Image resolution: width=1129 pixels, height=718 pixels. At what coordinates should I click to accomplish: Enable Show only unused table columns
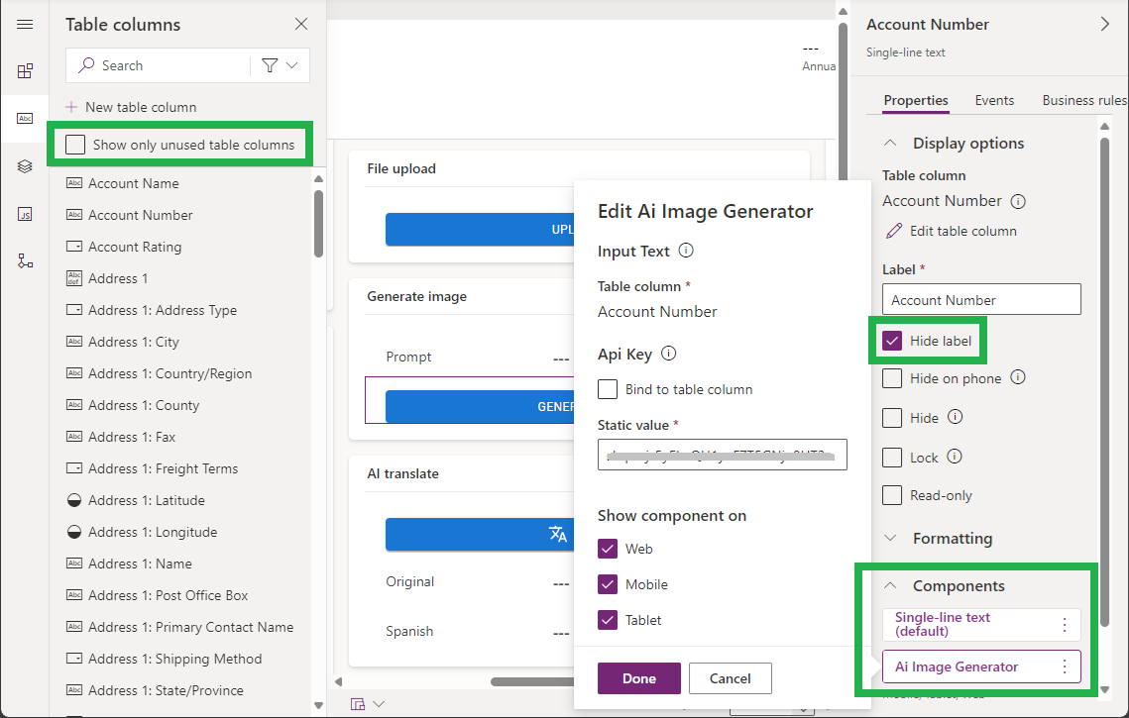pos(75,145)
